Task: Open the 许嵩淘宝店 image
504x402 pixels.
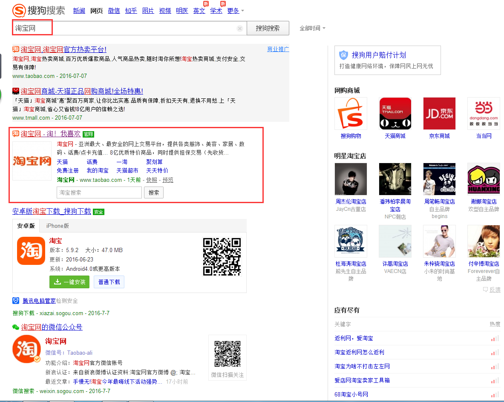Action: [x=395, y=241]
